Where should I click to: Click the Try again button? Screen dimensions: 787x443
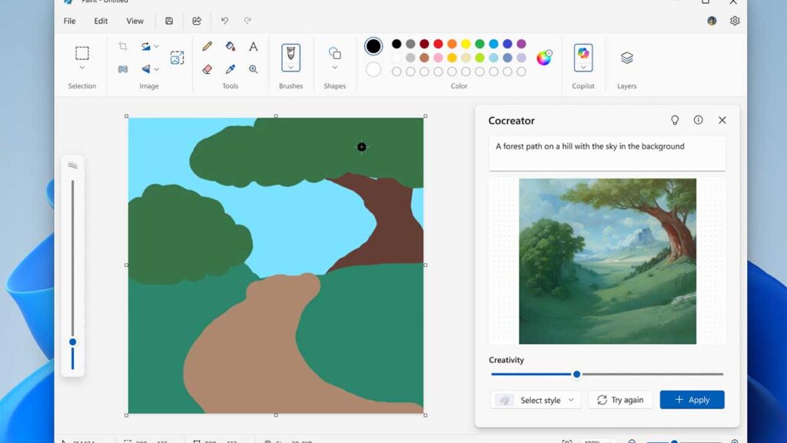pos(620,400)
